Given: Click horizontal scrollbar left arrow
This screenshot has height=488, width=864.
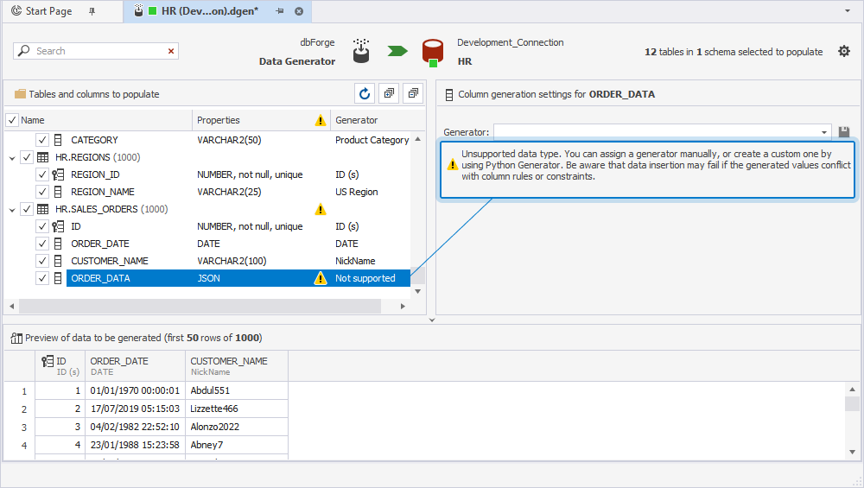Looking at the screenshot, I should pos(11,307).
